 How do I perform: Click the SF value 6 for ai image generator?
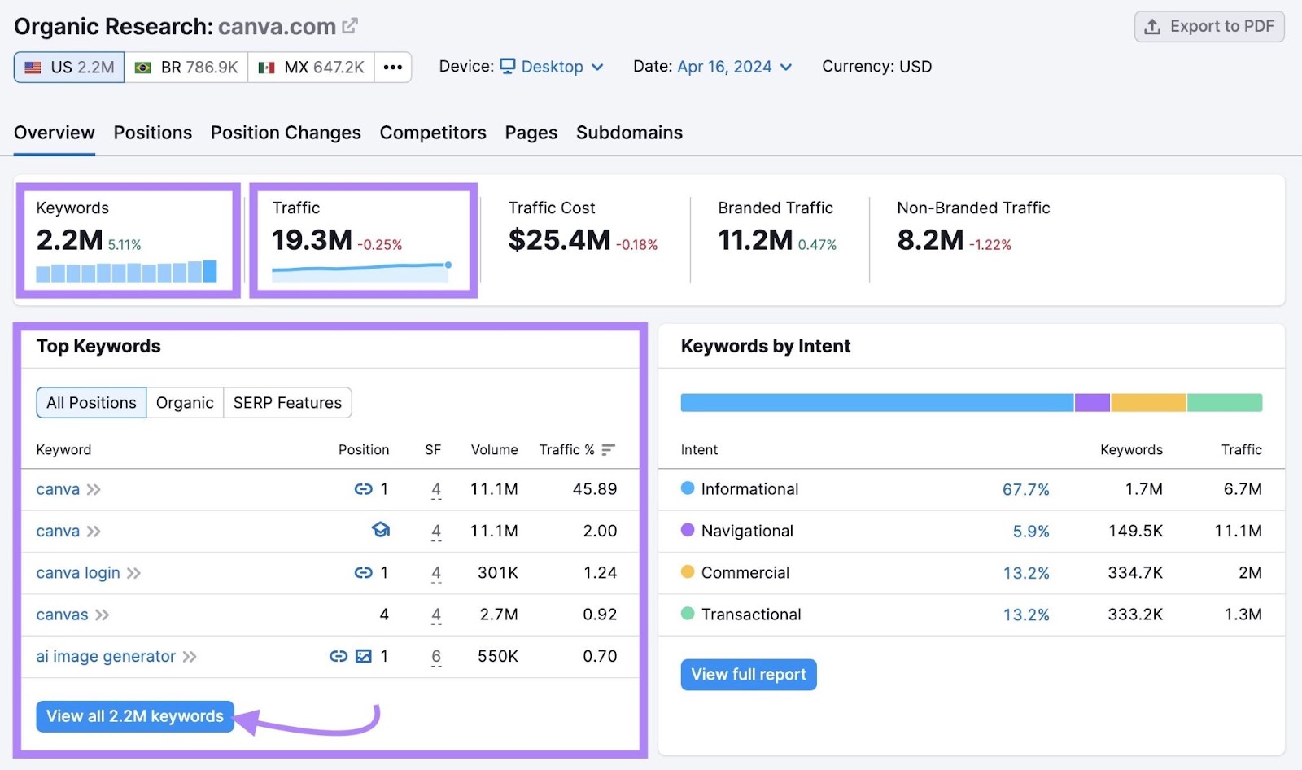tap(436, 656)
